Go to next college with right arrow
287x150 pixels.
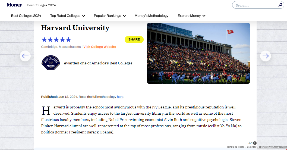point(265,56)
